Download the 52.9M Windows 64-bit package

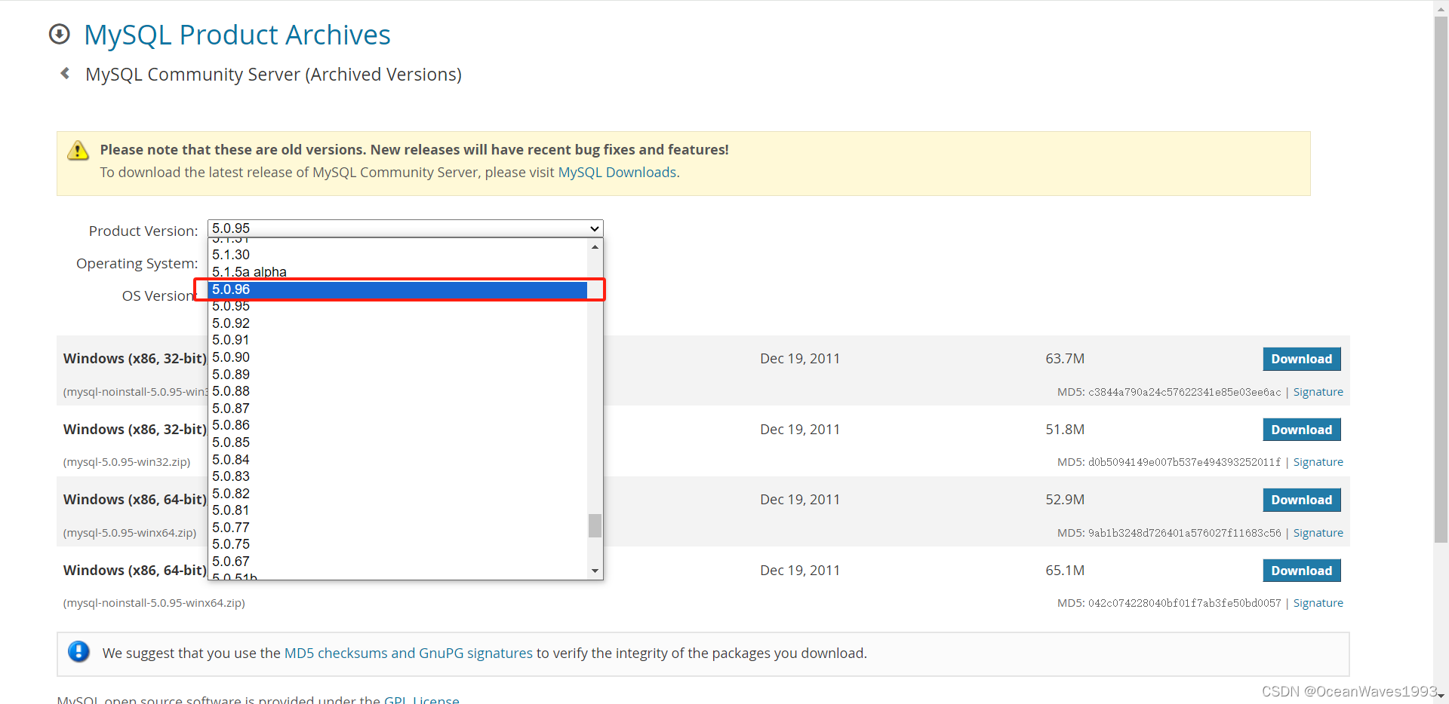[1302, 500]
